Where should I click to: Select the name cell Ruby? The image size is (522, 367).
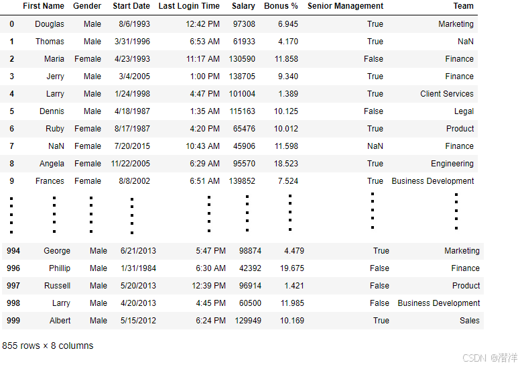point(55,129)
